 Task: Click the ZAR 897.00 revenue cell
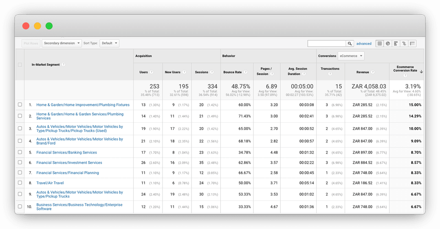tap(362, 152)
